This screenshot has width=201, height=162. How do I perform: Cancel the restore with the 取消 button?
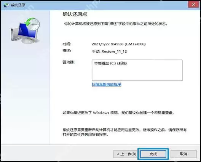click(183, 154)
